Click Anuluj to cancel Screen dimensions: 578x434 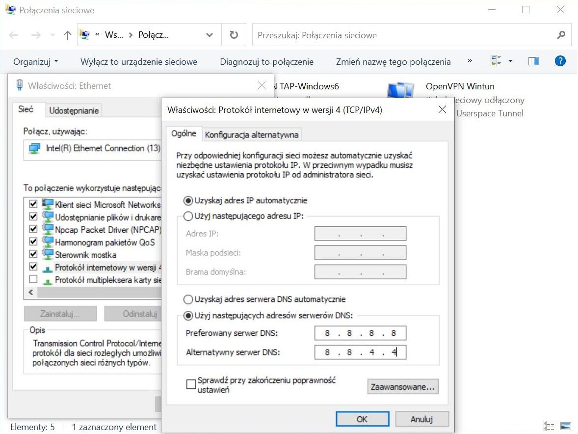(x=421, y=419)
